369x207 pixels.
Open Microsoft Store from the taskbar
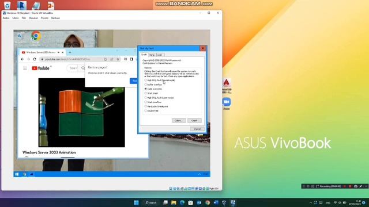pos(191,202)
